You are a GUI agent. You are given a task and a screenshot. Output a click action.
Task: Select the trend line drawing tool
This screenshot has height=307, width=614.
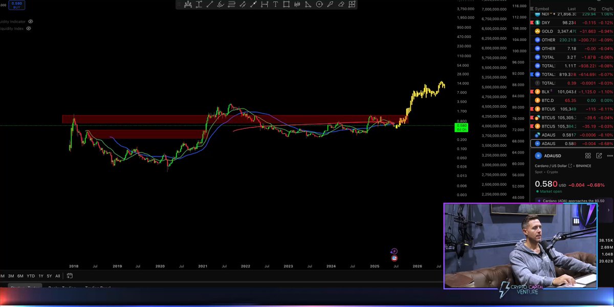click(210, 4)
